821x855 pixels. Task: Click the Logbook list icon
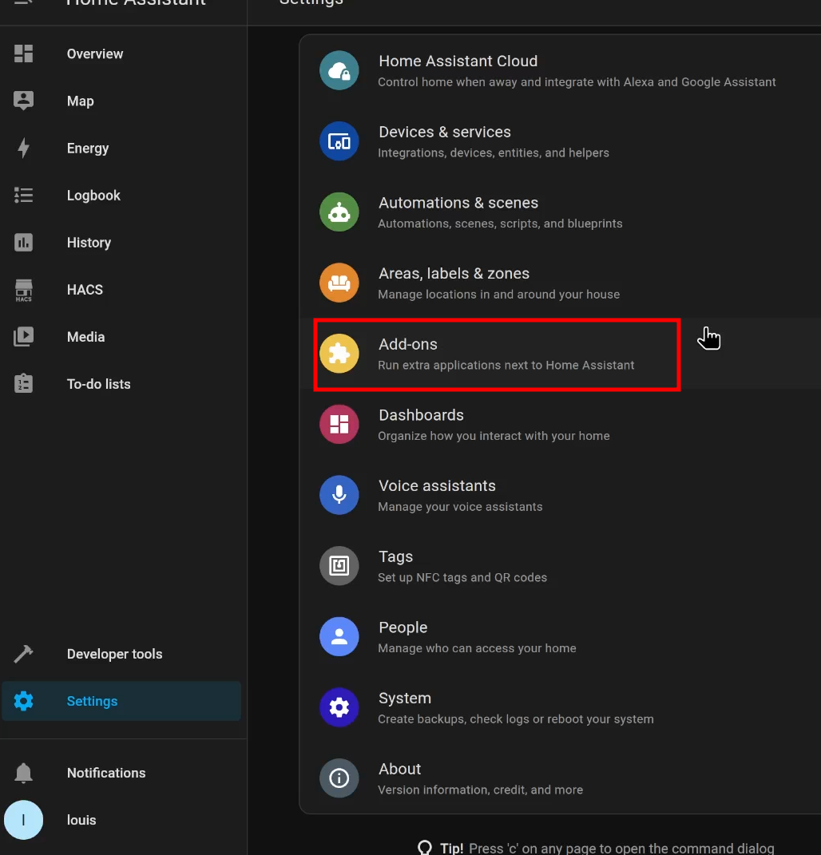pos(23,196)
